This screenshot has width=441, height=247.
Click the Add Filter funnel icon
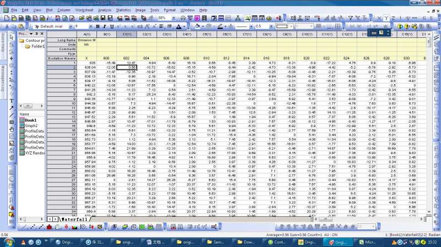click(x=351, y=18)
